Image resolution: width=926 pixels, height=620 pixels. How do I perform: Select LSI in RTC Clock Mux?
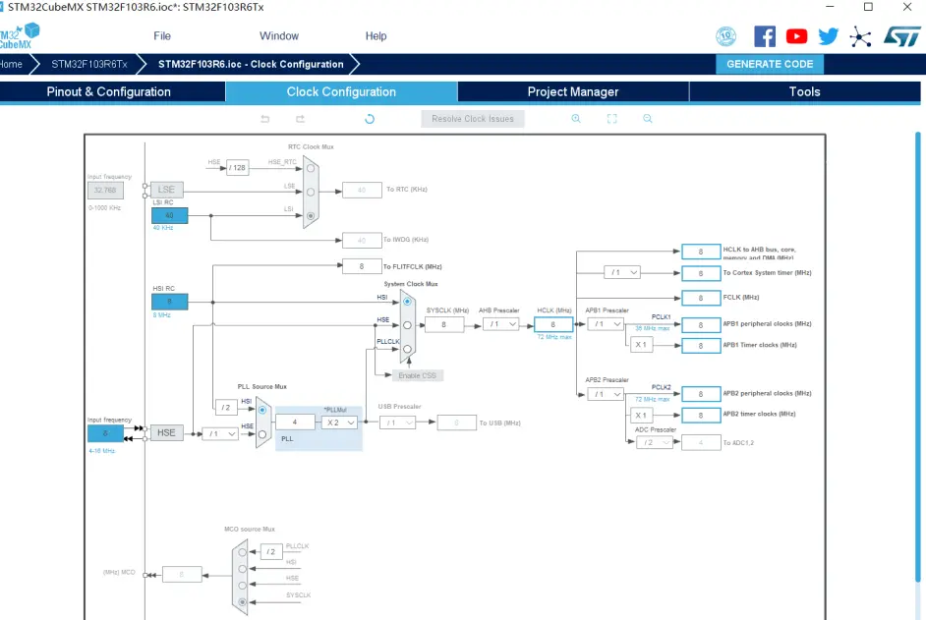(x=311, y=216)
